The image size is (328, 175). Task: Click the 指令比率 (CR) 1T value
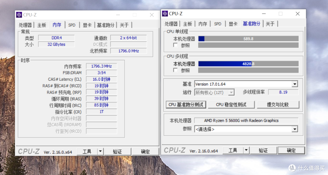(101, 112)
